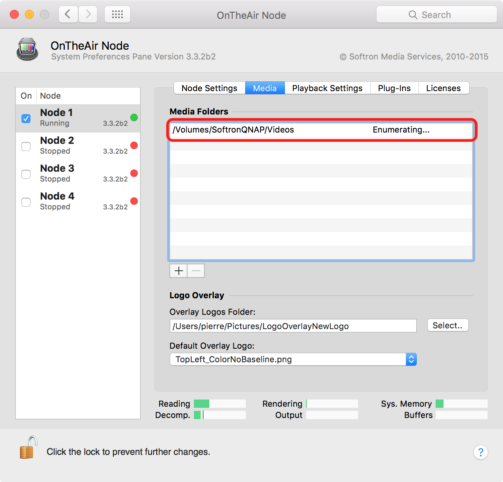The height and width of the screenshot is (482, 503).
Task: Go forward with the right chevron button
Action: tap(88, 15)
